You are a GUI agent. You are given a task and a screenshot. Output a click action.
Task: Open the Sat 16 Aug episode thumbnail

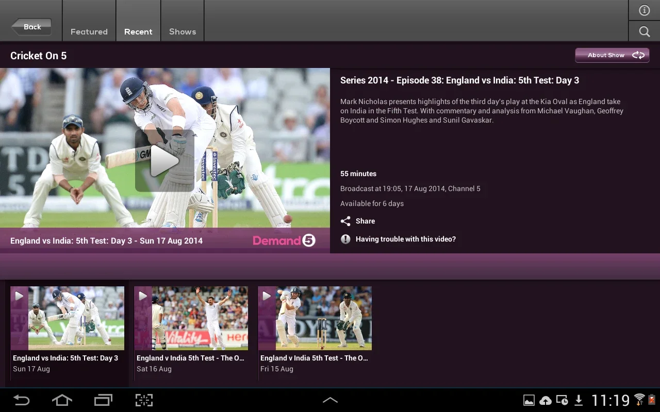point(191,318)
